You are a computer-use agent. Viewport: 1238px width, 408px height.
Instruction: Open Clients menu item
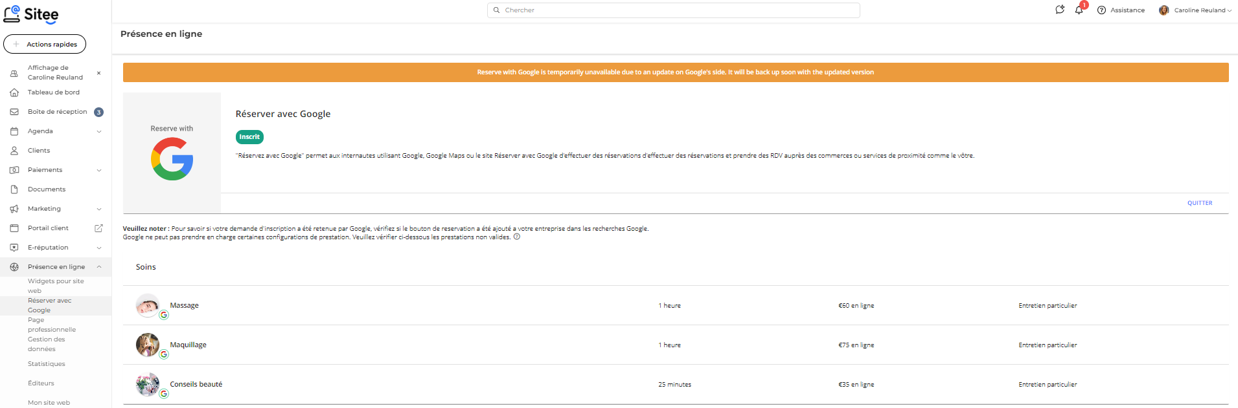39,151
